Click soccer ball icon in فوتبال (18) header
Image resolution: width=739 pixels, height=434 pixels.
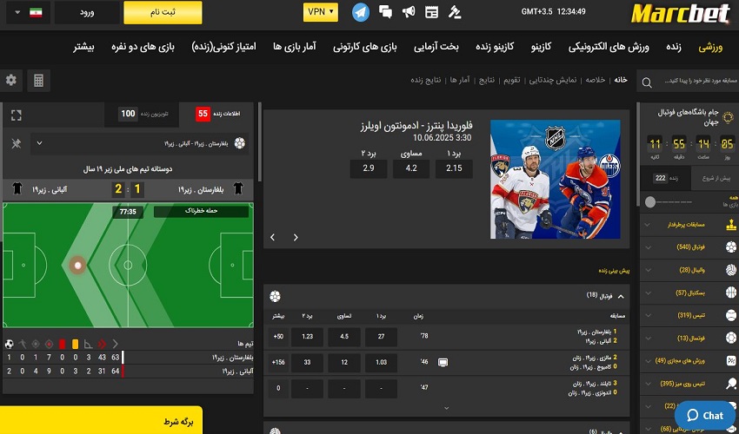coord(275,297)
